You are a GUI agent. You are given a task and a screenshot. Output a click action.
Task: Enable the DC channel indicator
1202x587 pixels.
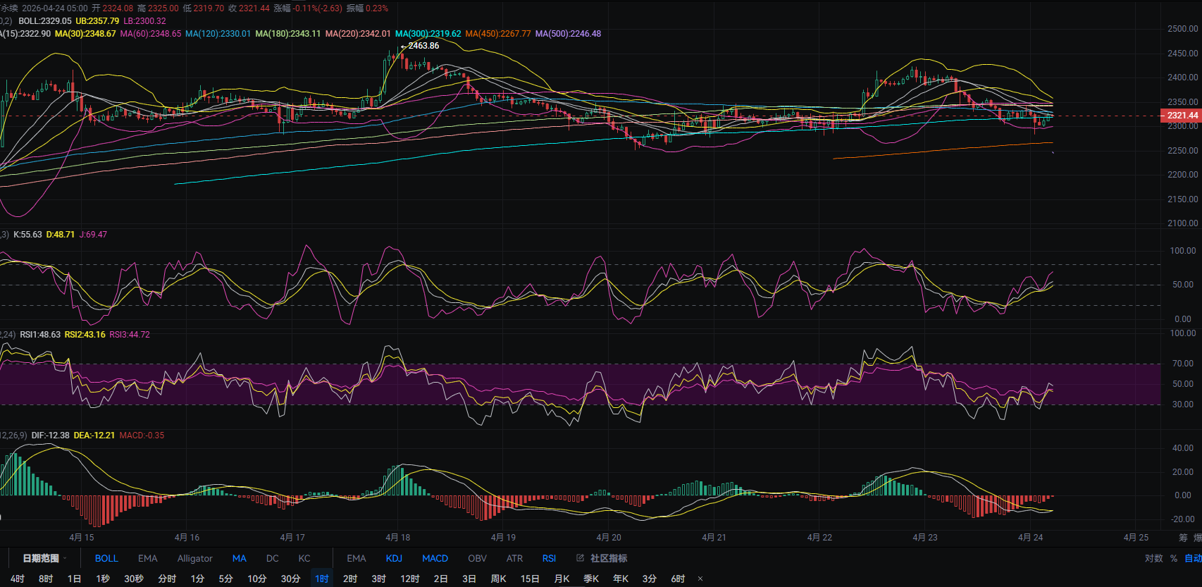click(x=272, y=558)
